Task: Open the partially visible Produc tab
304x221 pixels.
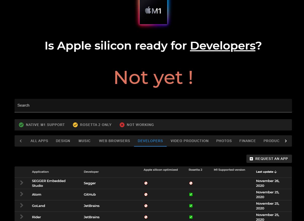Action: point(271,141)
